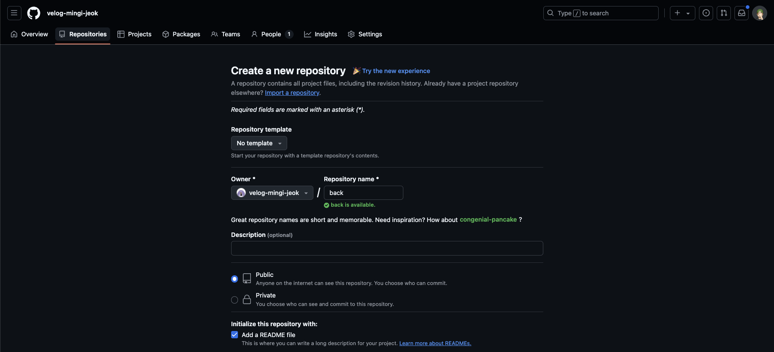Click the Description text field
Image resolution: width=774 pixels, height=352 pixels.
tap(387, 248)
